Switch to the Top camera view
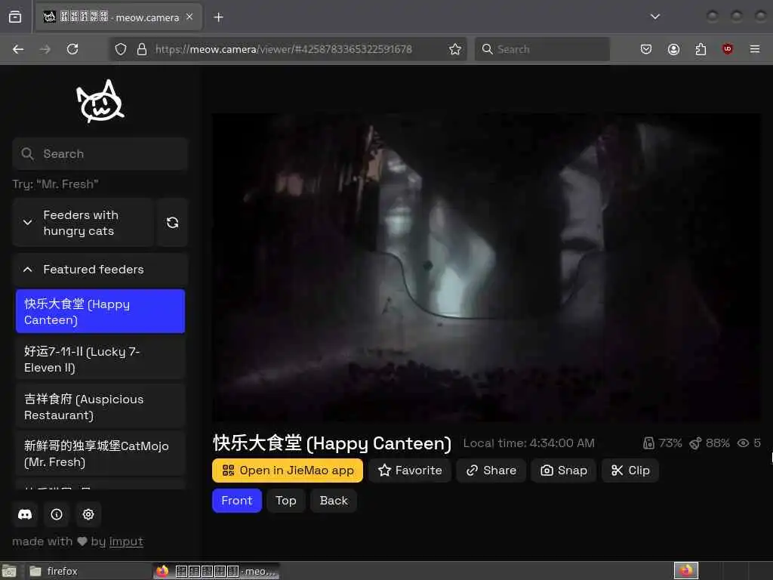The width and height of the screenshot is (773, 580). (x=286, y=501)
